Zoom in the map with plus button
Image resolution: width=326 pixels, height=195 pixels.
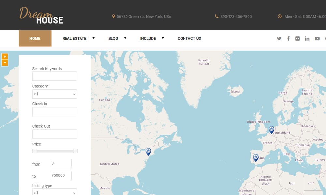(5, 57)
